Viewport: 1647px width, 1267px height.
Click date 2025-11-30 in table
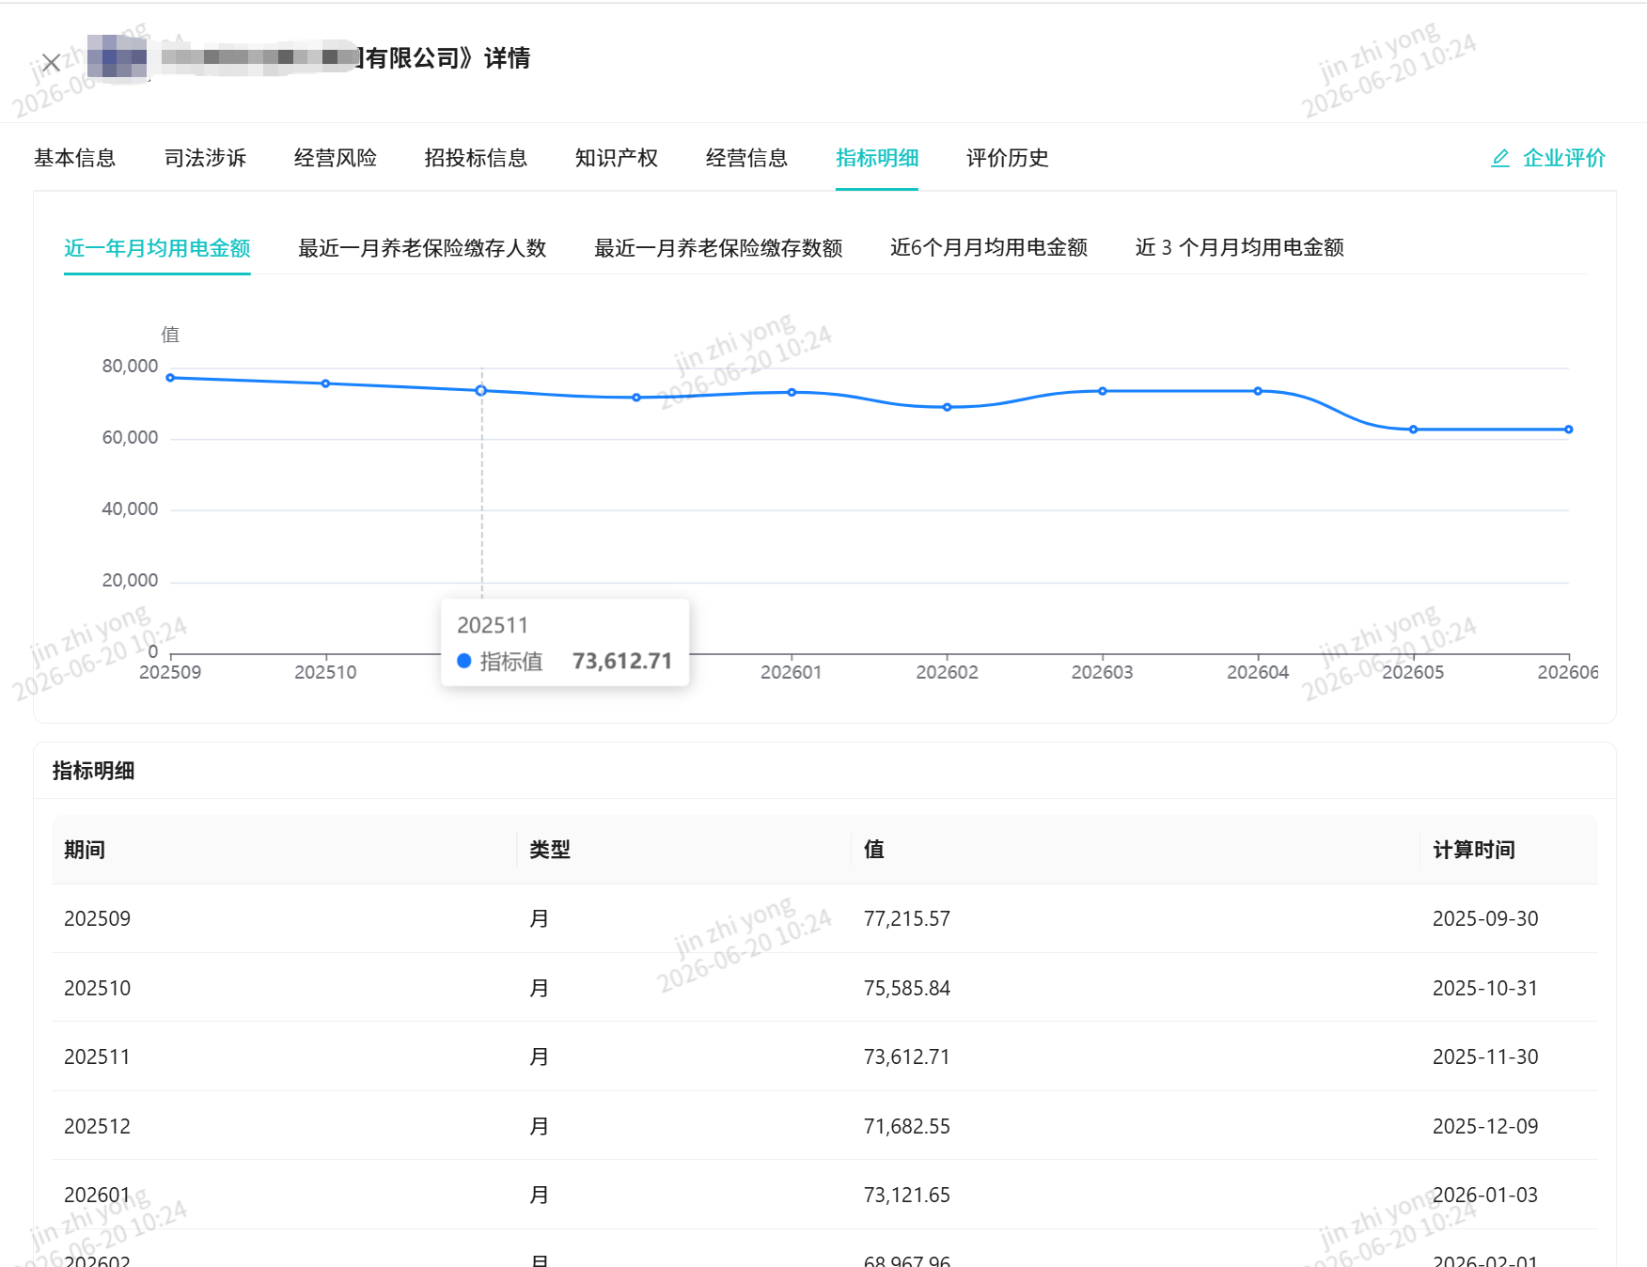click(1485, 1056)
